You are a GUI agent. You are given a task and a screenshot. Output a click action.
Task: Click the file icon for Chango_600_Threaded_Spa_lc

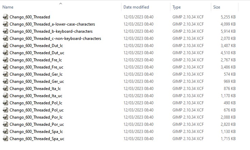(x=5, y=132)
